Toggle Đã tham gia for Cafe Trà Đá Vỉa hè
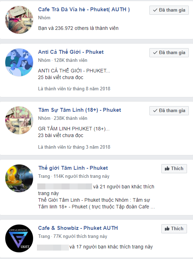The width and height of the screenshot is (193, 259). (169, 10)
